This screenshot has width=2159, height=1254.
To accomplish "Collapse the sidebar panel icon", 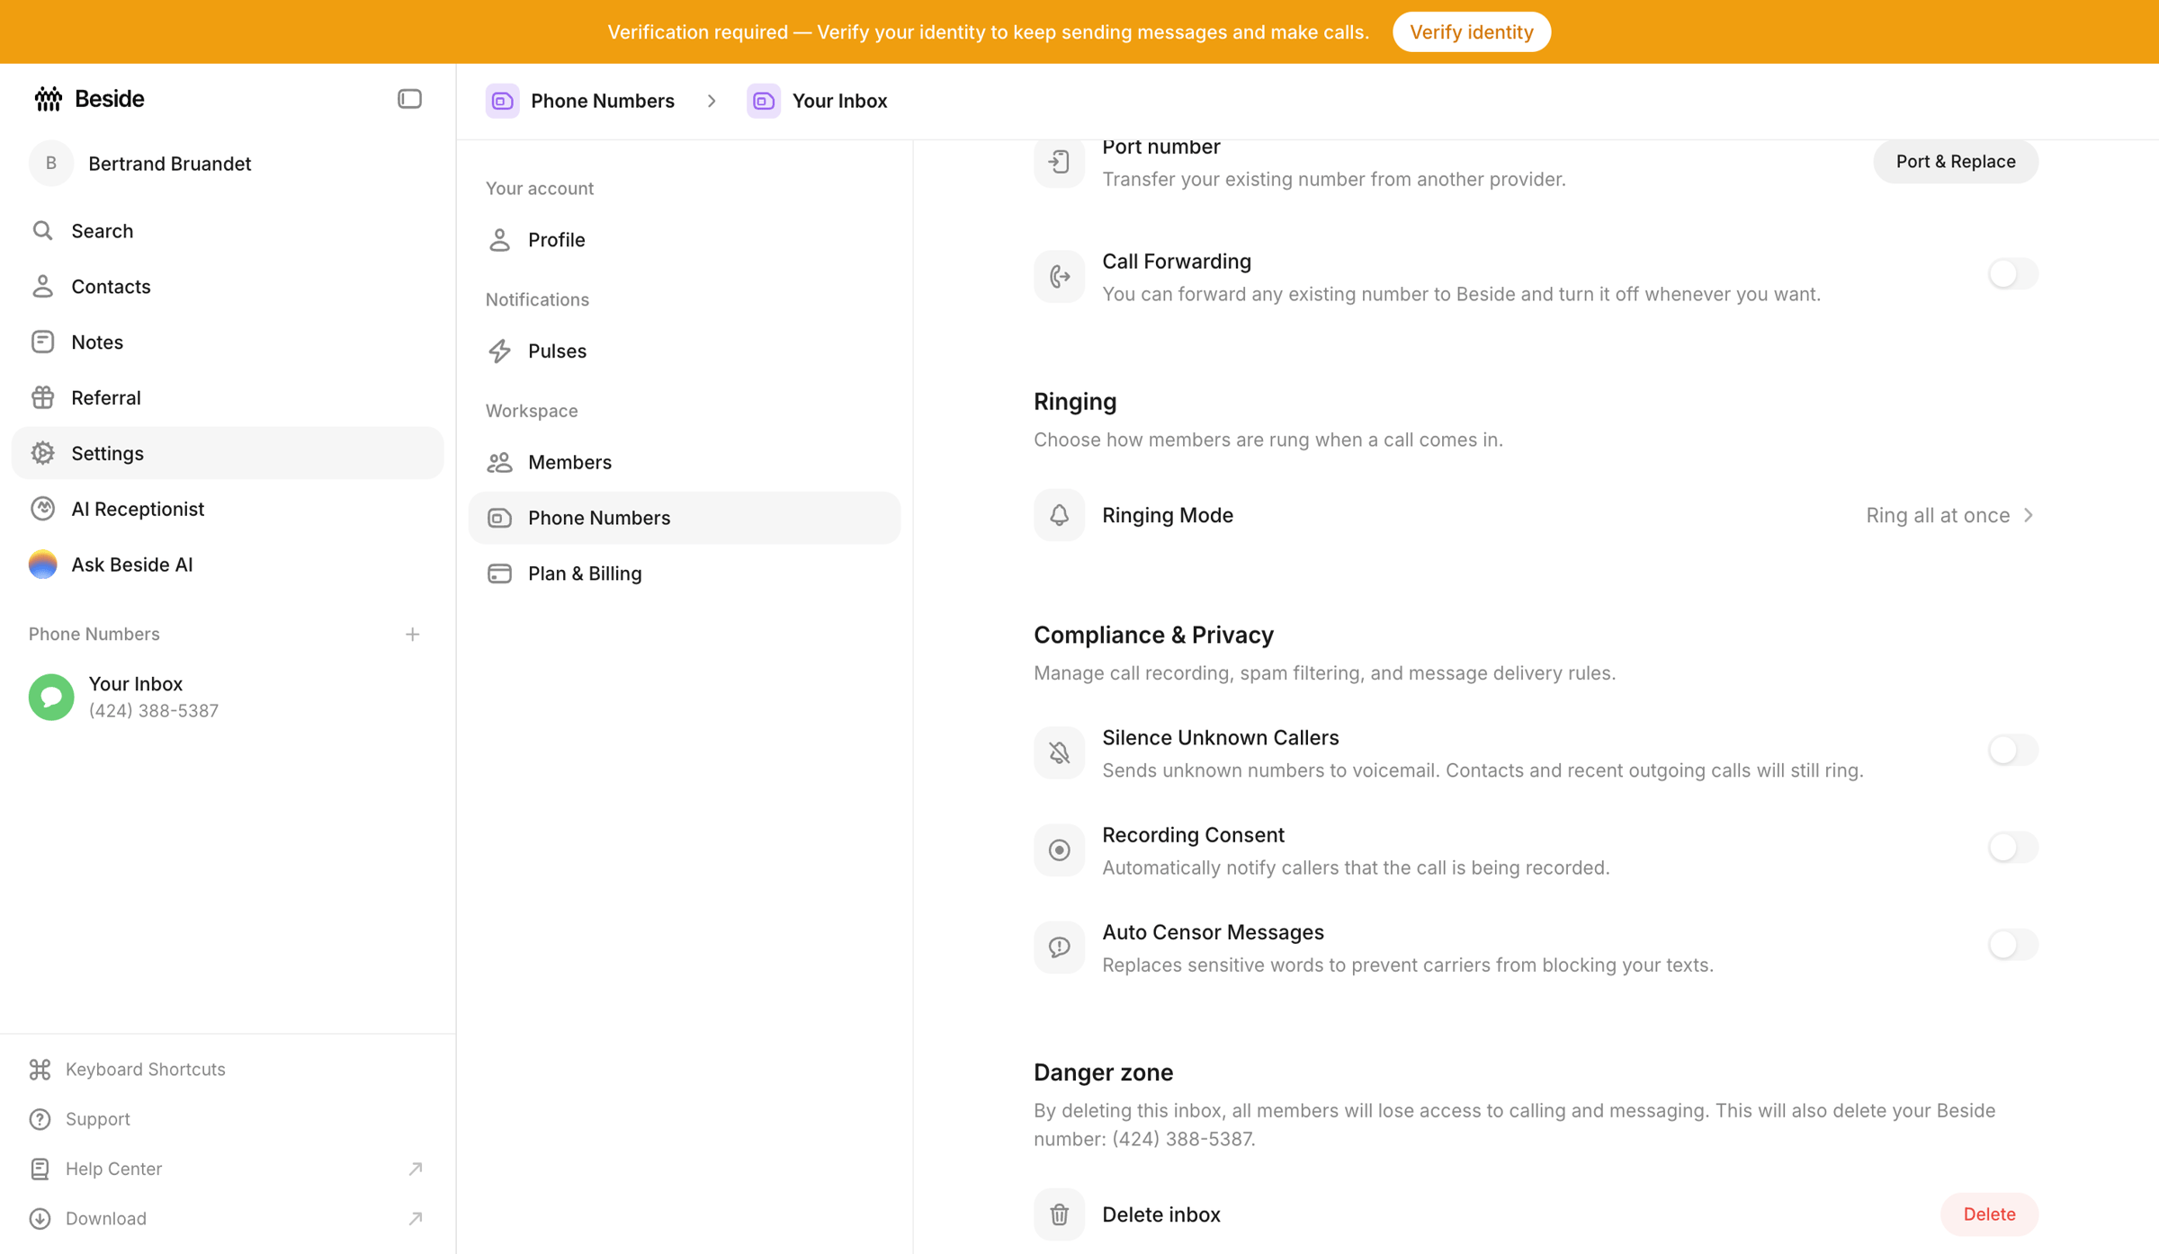I will pos(409,99).
